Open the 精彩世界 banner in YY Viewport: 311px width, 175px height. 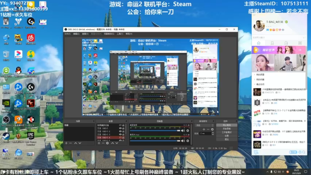(x=279, y=50)
